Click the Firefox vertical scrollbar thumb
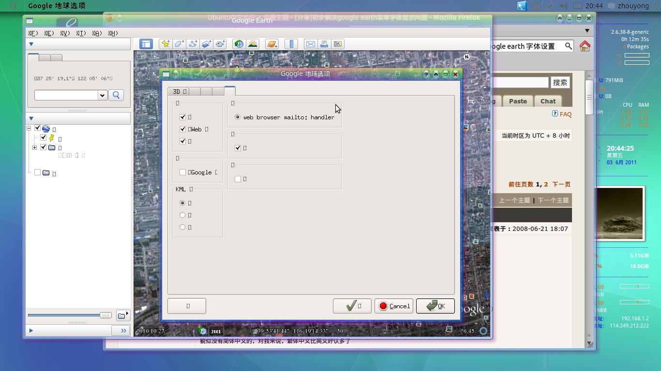The image size is (661, 371). [589, 97]
